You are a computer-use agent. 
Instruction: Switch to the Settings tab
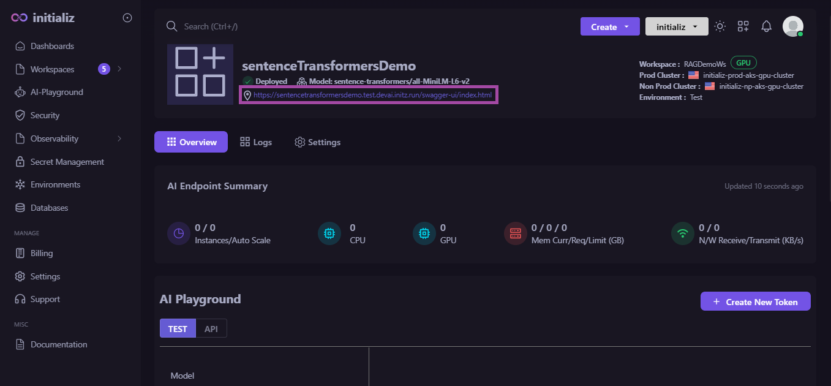pos(317,142)
